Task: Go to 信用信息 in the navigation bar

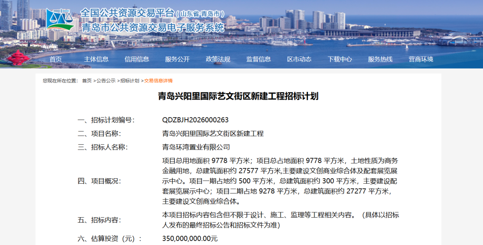Action: [x=137, y=59]
